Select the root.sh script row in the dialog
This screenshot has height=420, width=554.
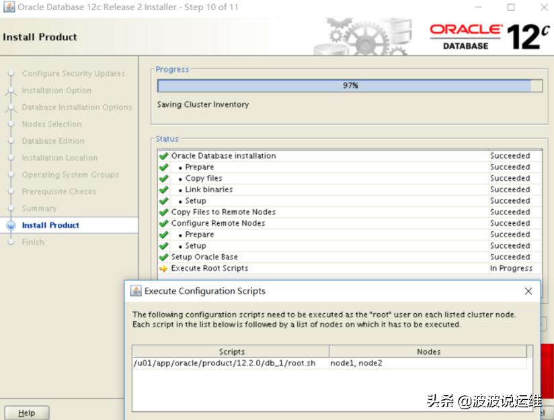click(x=232, y=364)
